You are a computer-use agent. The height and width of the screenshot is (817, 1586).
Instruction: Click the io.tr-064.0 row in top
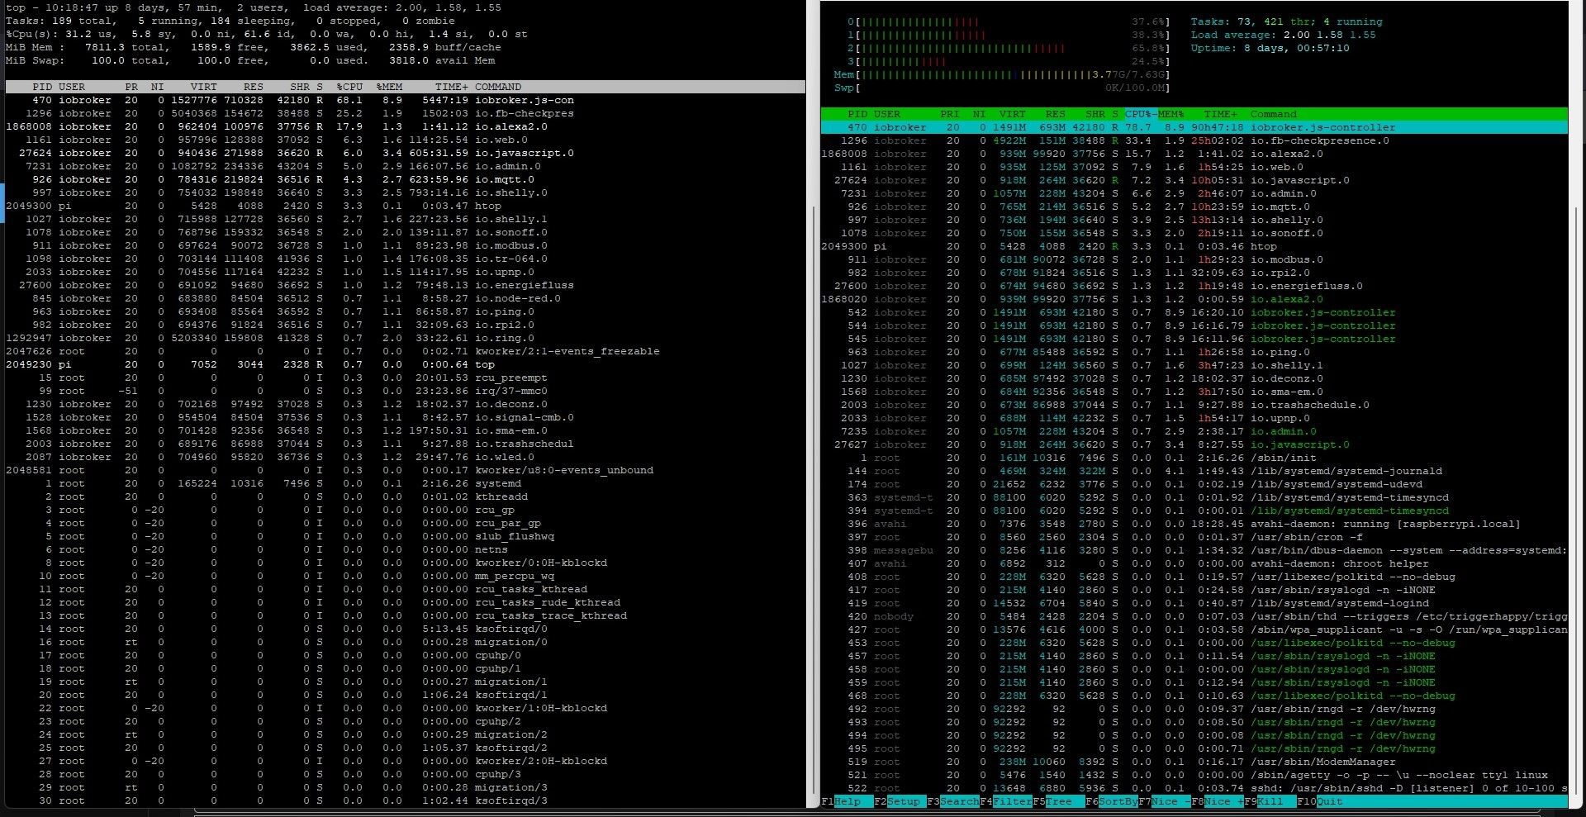[x=405, y=259]
